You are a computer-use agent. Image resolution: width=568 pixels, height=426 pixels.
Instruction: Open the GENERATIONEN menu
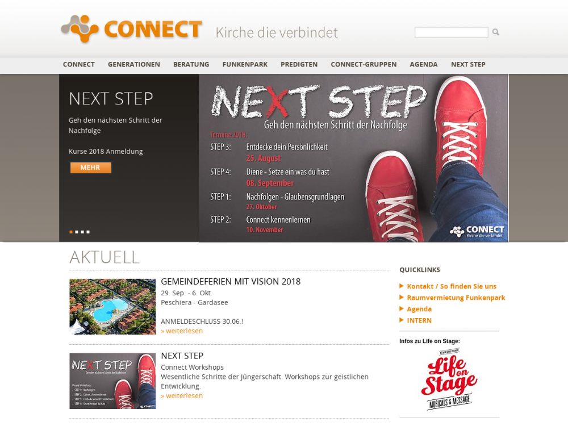[x=133, y=65]
